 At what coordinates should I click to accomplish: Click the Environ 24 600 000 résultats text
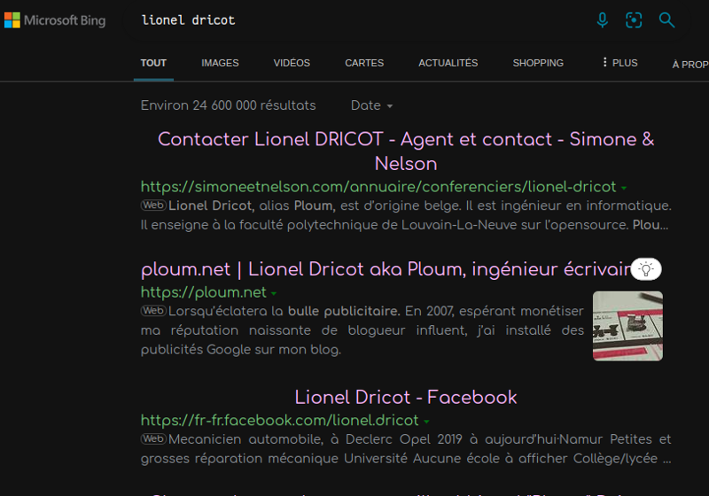[x=228, y=105]
